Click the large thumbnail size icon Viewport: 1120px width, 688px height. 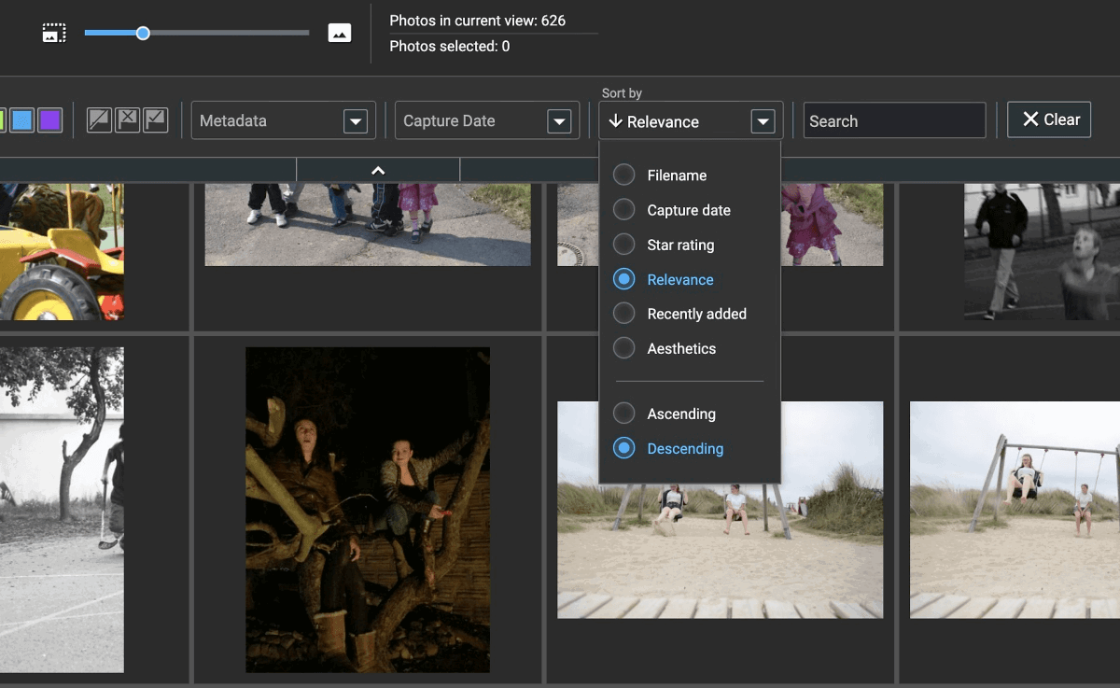click(x=339, y=33)
